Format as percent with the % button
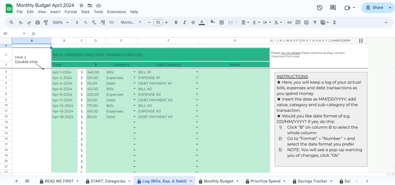The image size is (395, 185). click(x=85, y=22)
